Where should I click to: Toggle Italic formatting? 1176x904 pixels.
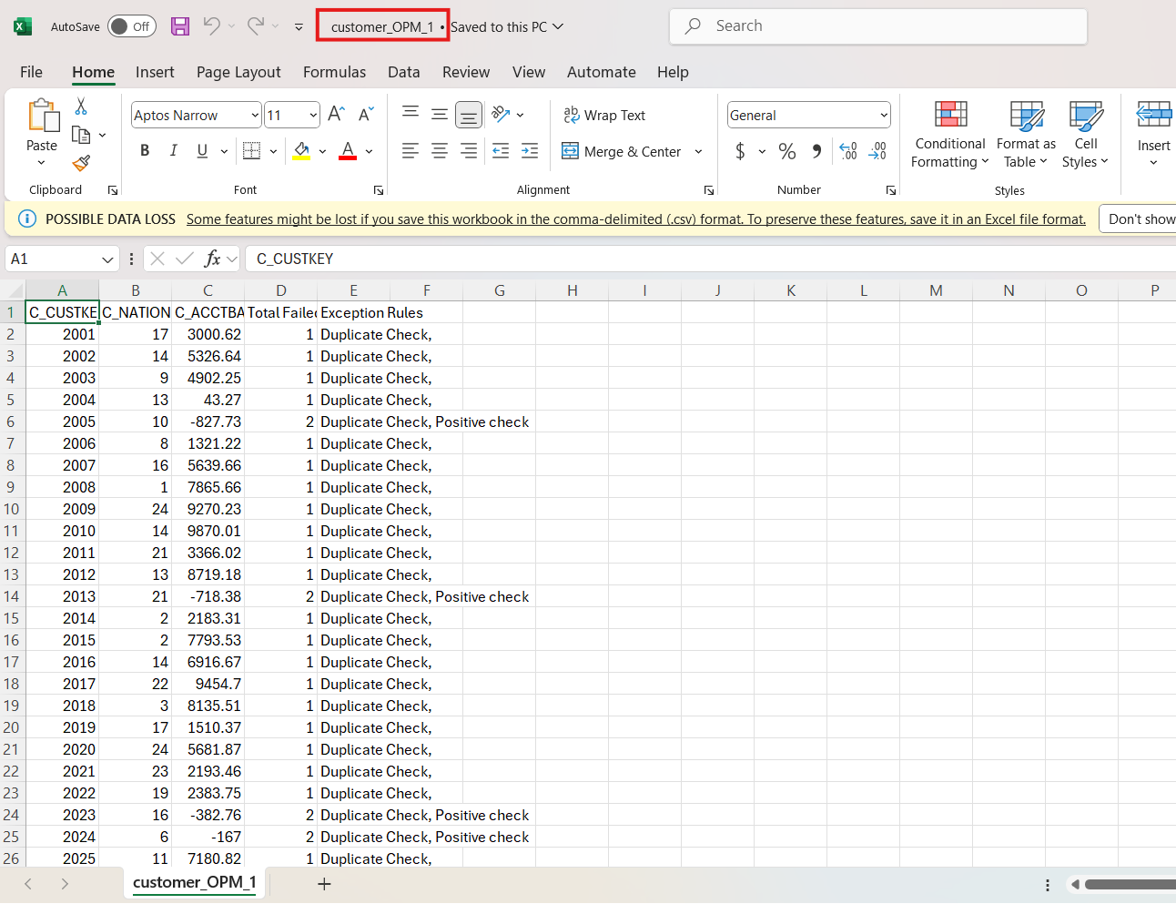(x=173, y=151)
